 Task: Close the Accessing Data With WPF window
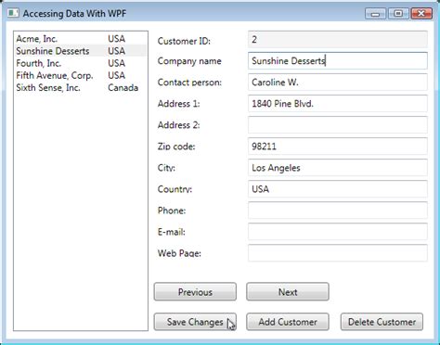[421, 14]
